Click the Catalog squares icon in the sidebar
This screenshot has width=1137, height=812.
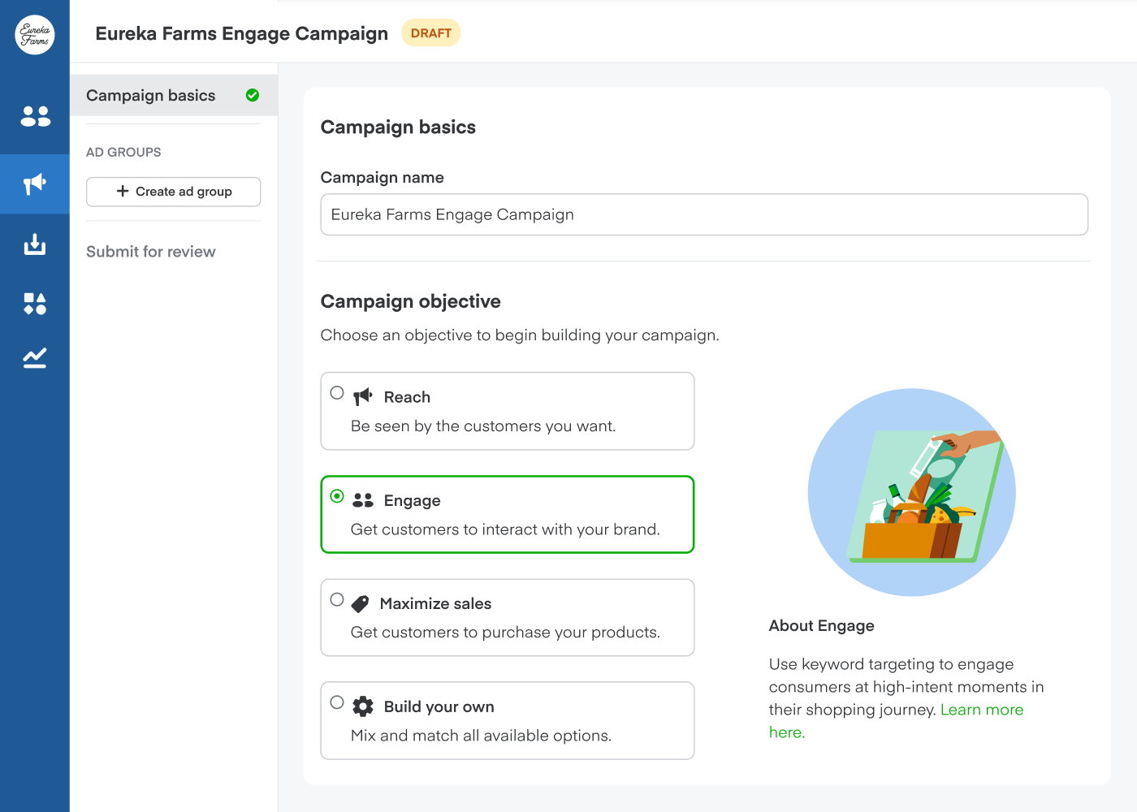(34, 304)
